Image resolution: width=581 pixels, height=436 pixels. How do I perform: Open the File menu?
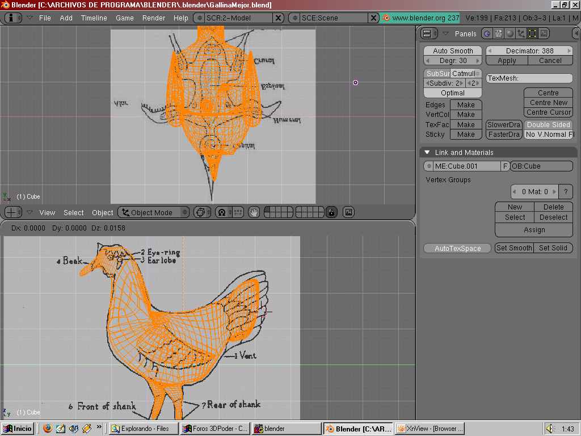pos(45,18)
